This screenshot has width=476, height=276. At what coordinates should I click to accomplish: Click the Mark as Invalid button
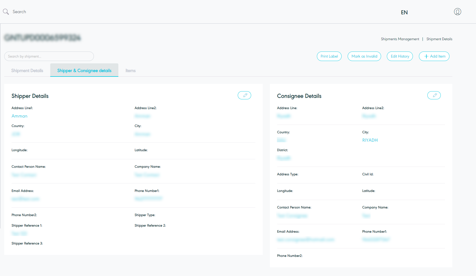point(364,56)
